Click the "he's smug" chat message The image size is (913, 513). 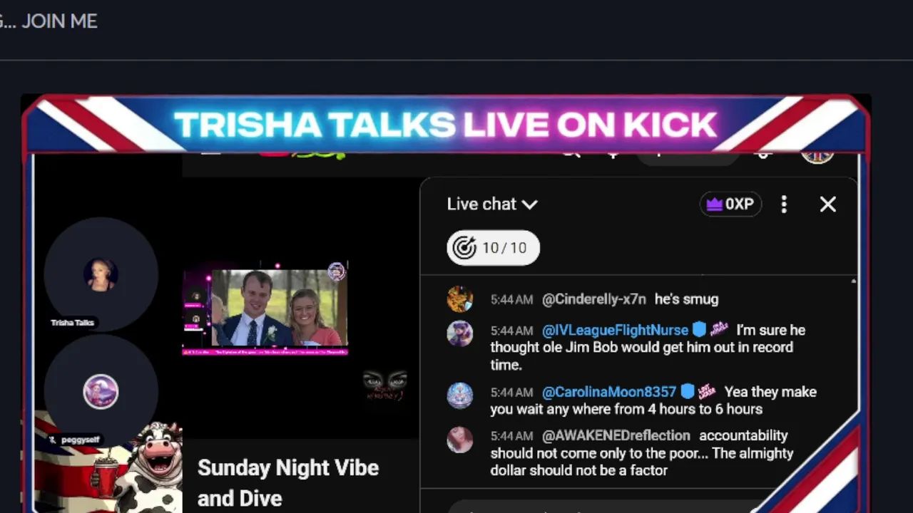click(686, 299)
